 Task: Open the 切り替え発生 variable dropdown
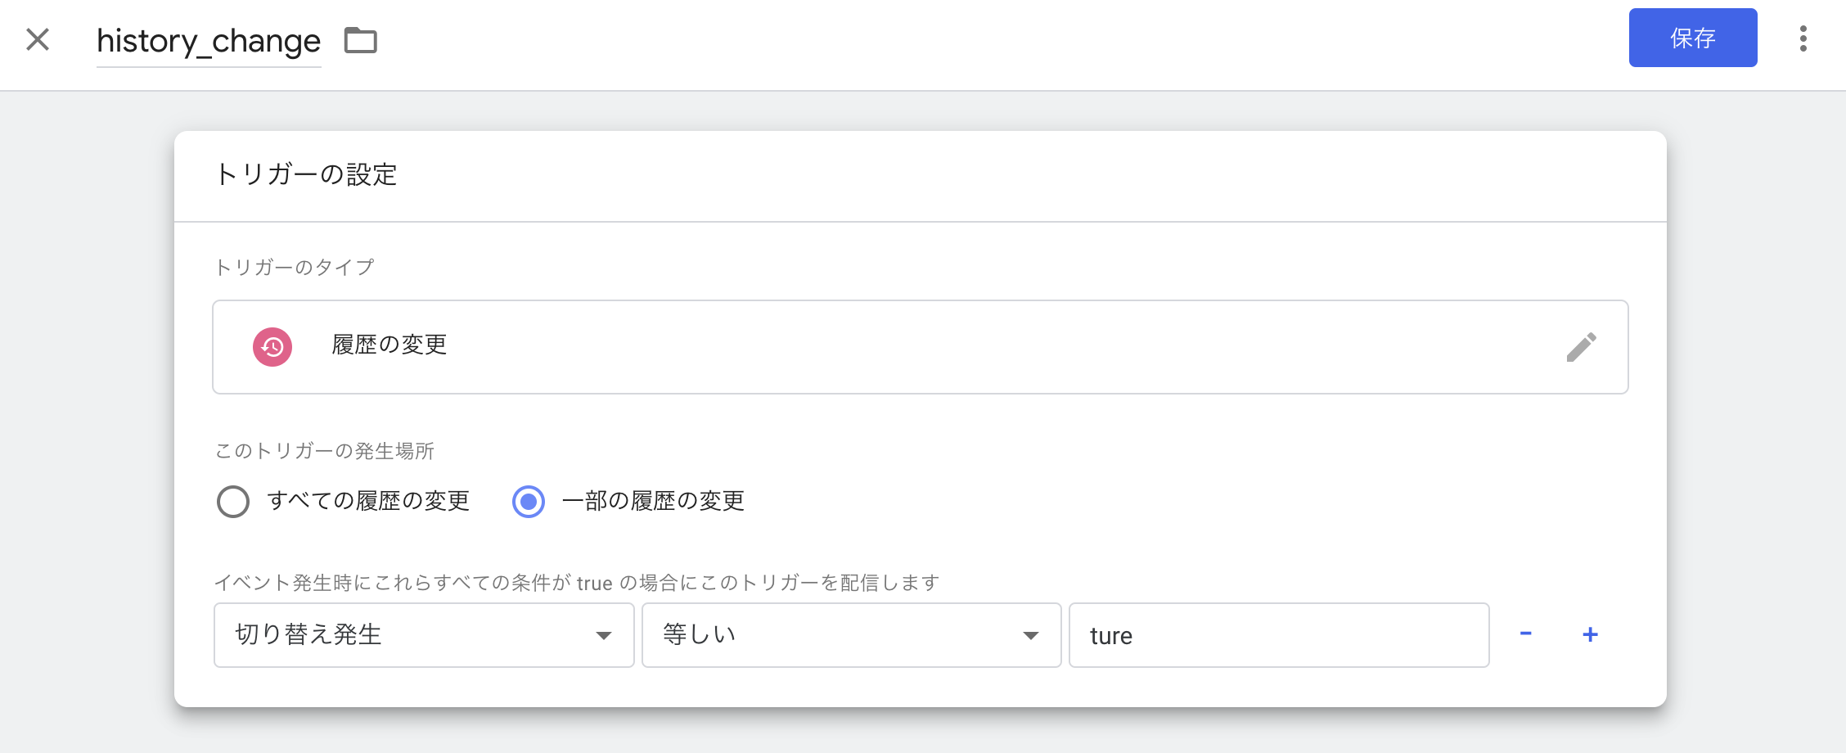[x=409, y=635]
